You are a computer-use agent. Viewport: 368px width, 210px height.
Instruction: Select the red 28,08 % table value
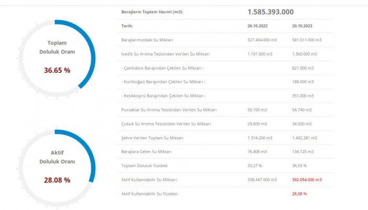click(299, 194)
